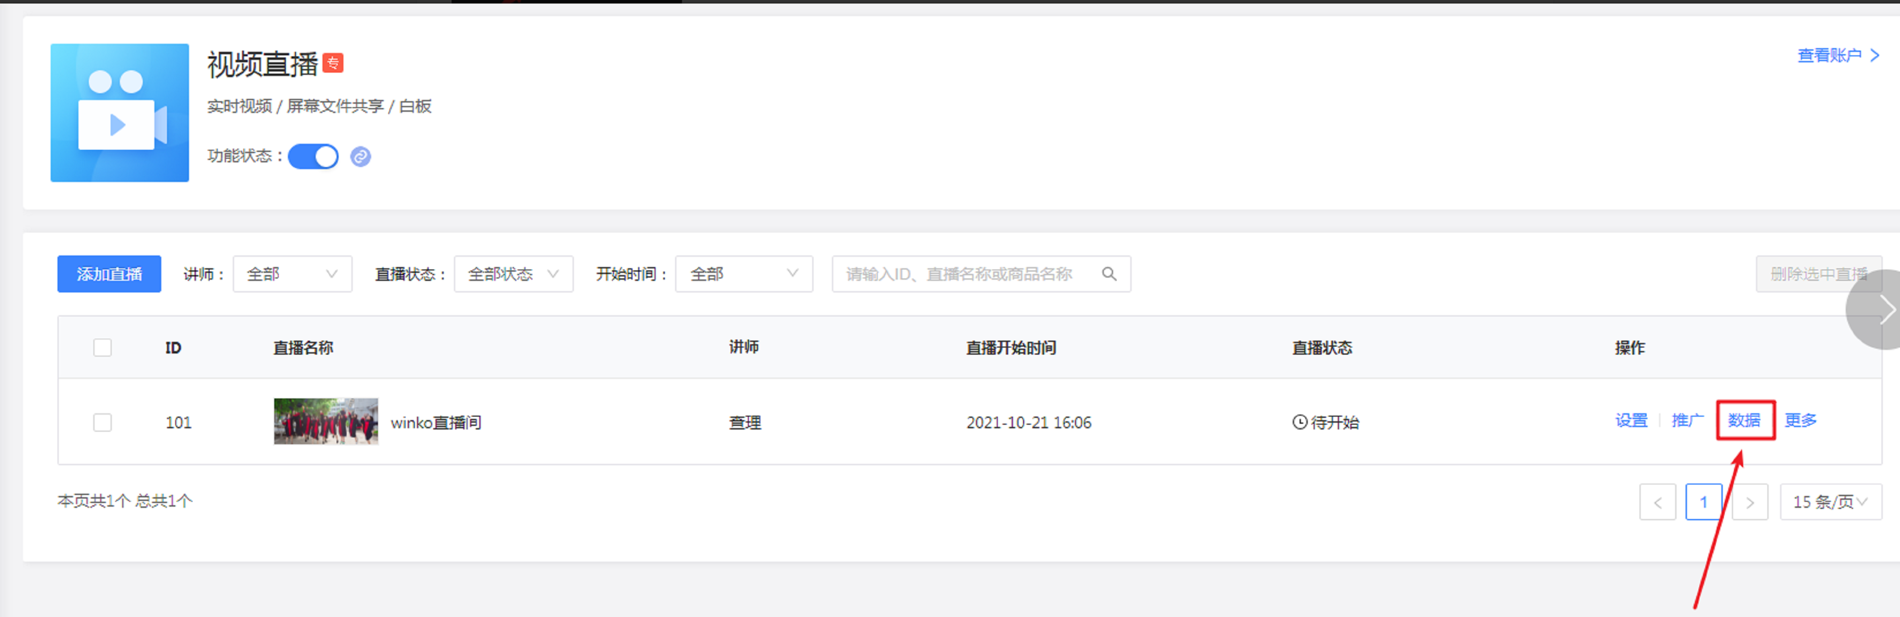Image resolution: width=1900 pixels, height=617 pixels.
Task: Click 更多 in the operations column
Action: coord(1800,420)
